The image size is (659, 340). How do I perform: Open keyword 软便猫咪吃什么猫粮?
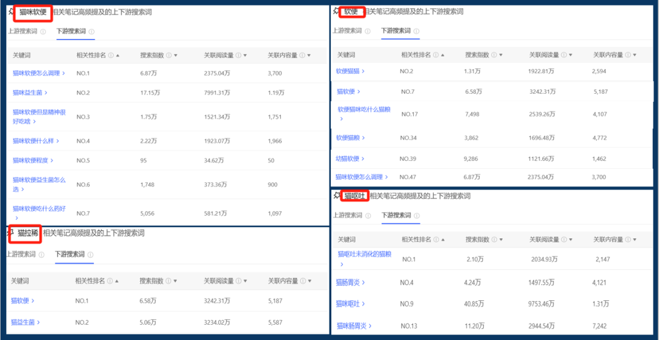click(364, 114)
